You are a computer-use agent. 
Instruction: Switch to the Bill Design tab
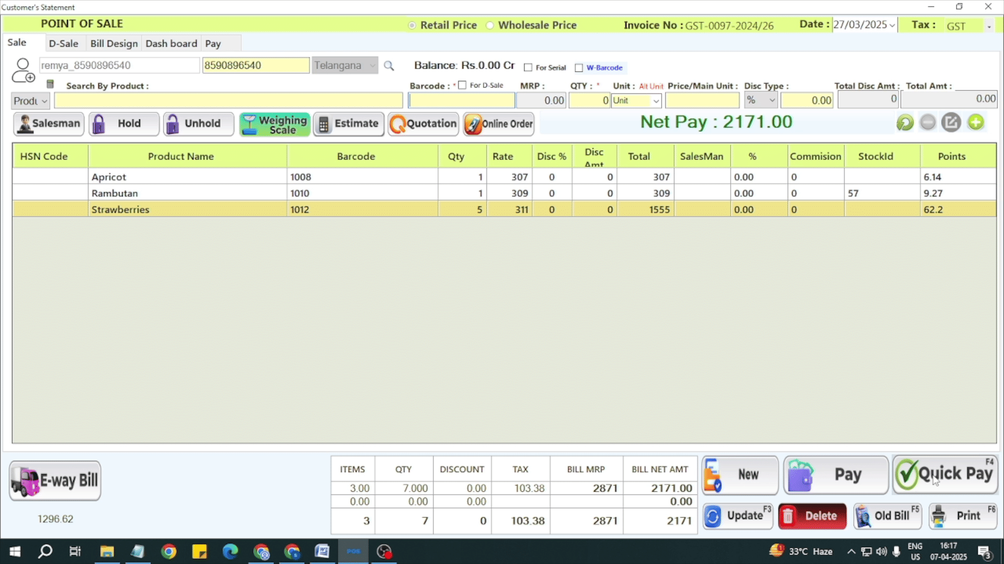(x=114, y=44)
